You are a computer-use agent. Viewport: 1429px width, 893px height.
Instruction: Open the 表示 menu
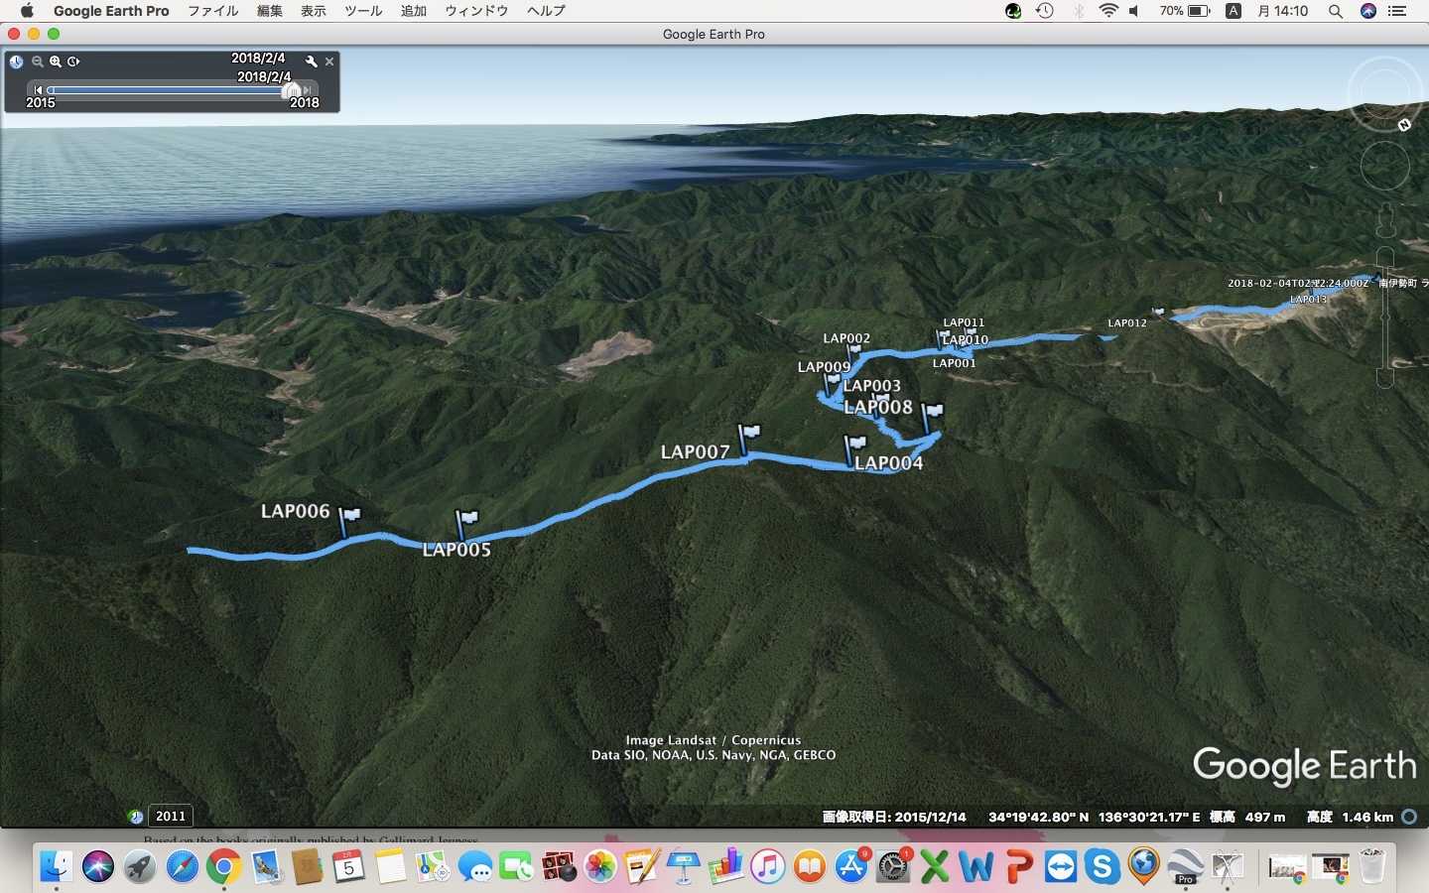pyautogui.click(x=314, y=11)
